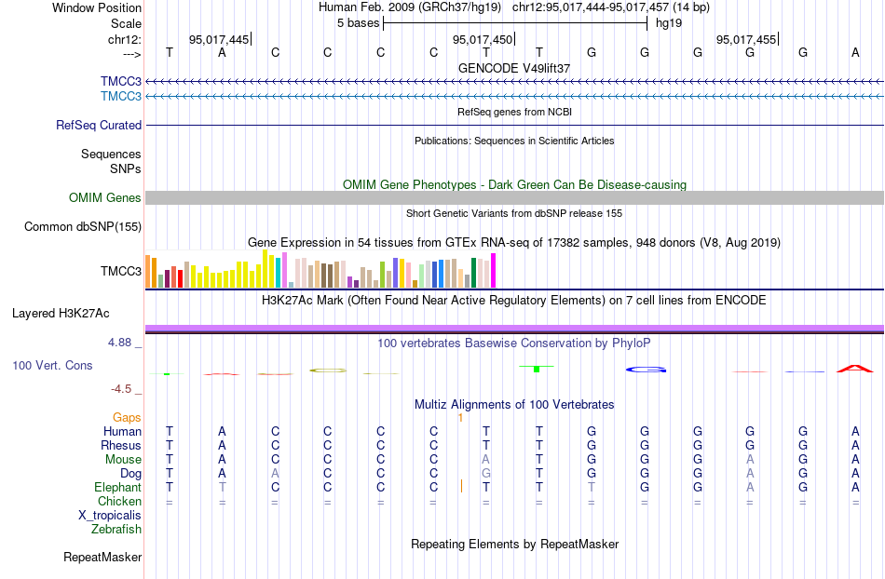885x579 pixels.
Task: Click the purple Layered H3K27Ac signal band
Action: click(515, 328)
